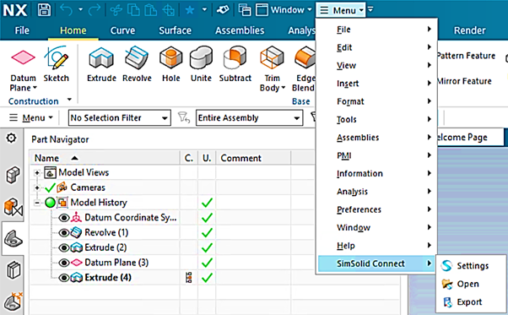Select the Hole tool
Screen dimensions: 508x315
(171, 64)
